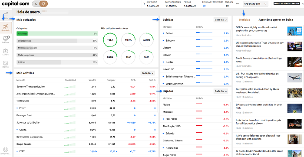Click the Bajadas list scrollbar
Image resolution: width=304 pixels, height=157 pixels.
point(231,110)
